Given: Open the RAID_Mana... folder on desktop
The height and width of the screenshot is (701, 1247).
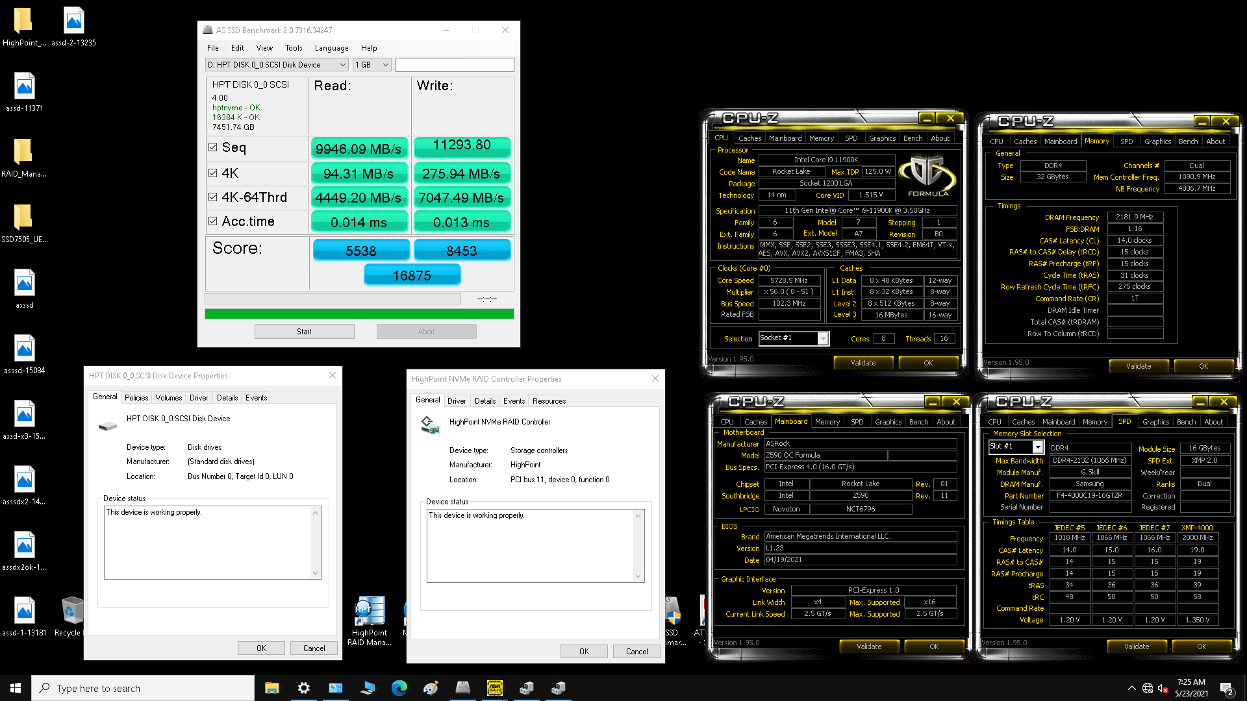Looking at the screenshot, I should pyautogui.click(x=24, y=158).
